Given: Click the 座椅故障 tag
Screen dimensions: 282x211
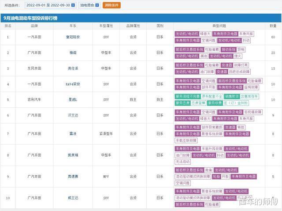Looking at the screenshot, I should tap(251, 87).
